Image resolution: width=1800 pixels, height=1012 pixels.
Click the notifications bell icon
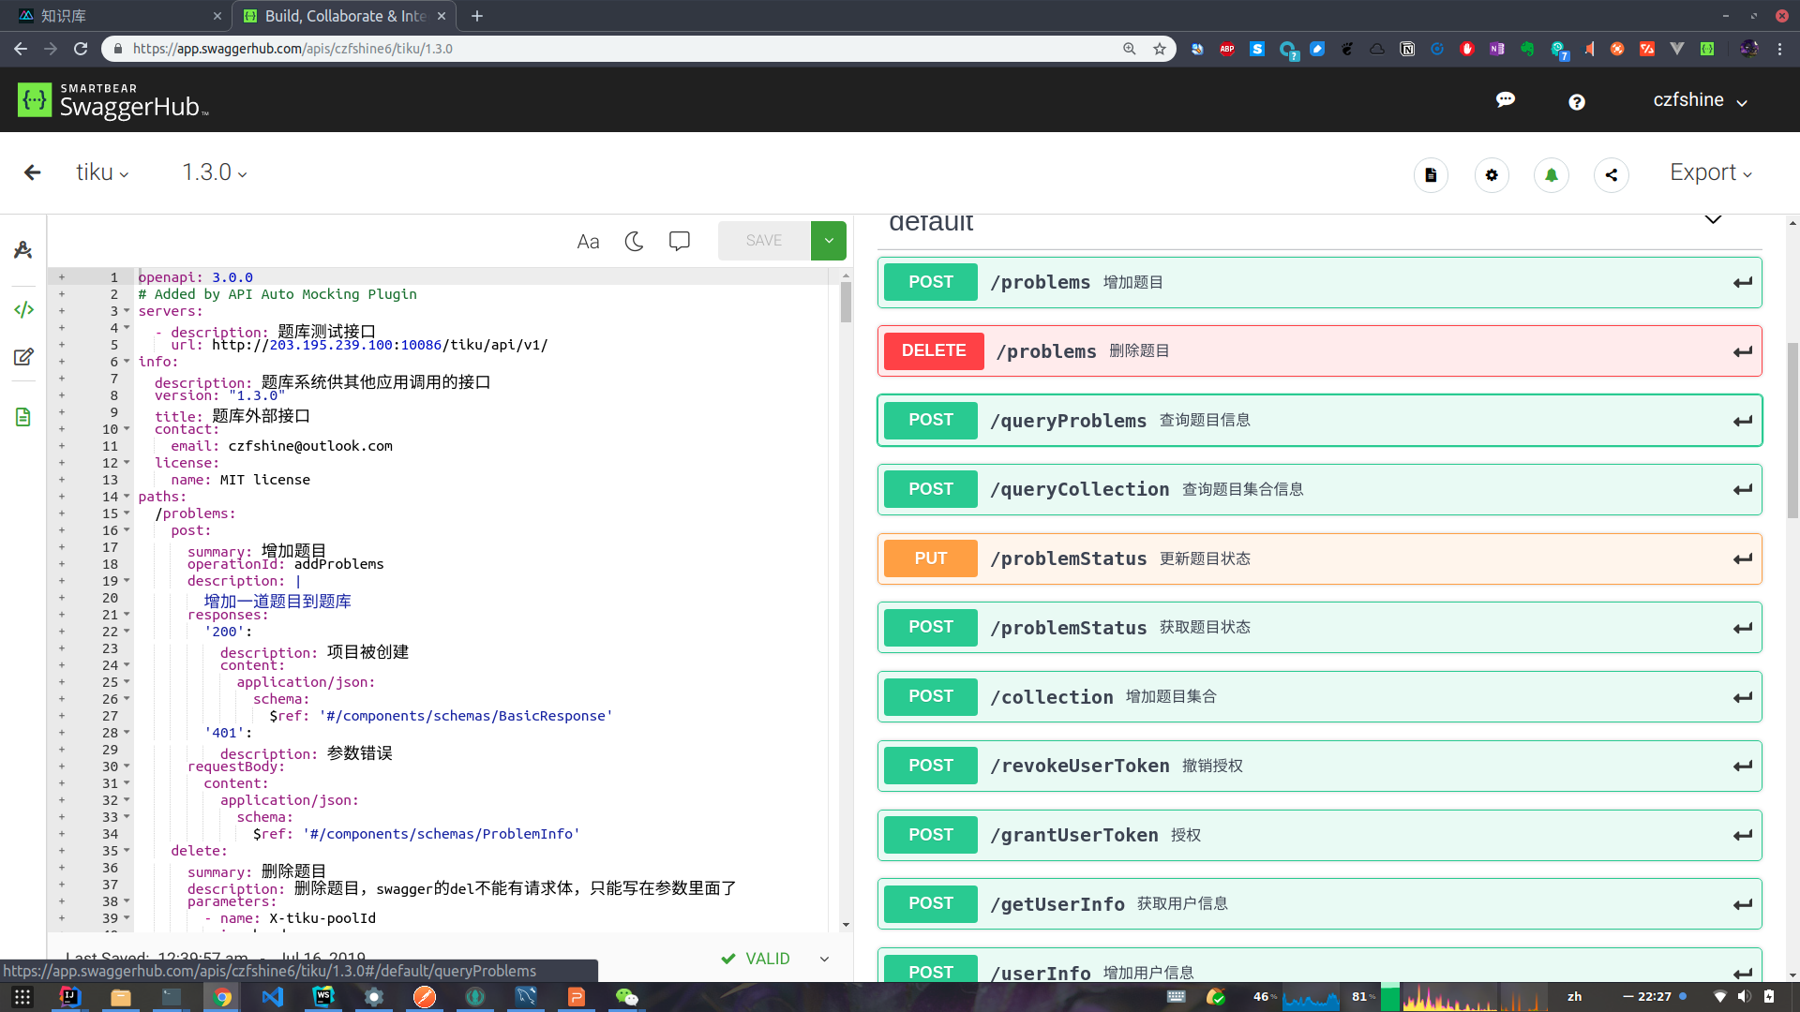click(x=1551, y=175)
